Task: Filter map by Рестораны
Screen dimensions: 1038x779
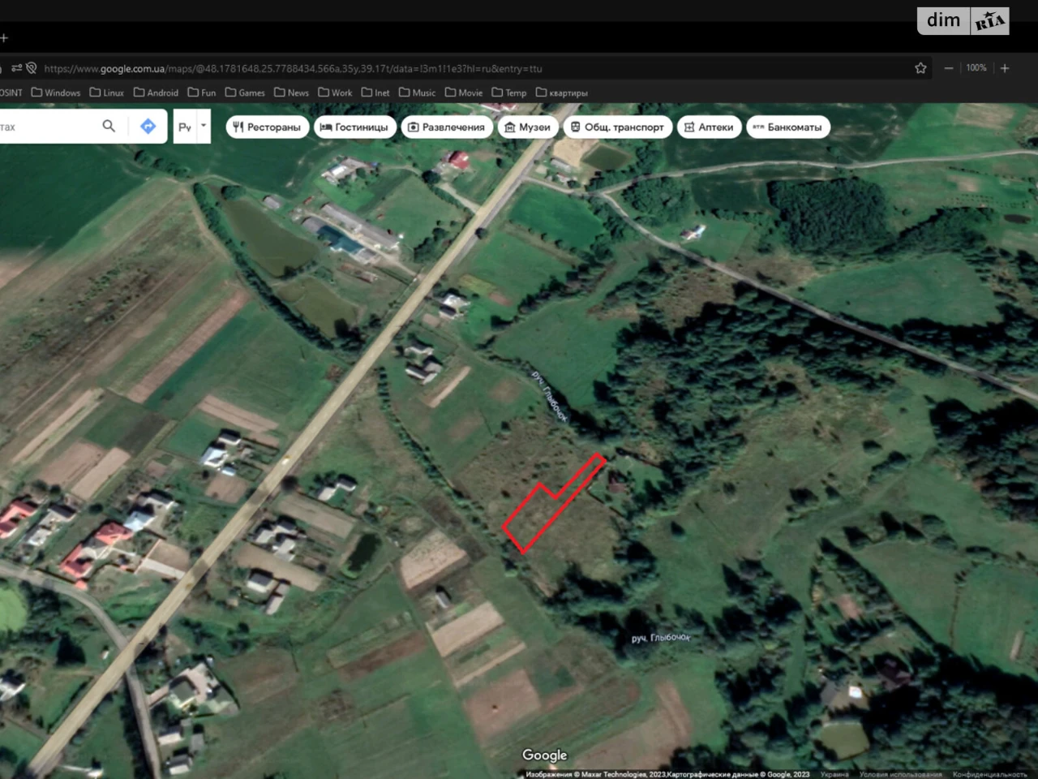Action: [267, 127]
